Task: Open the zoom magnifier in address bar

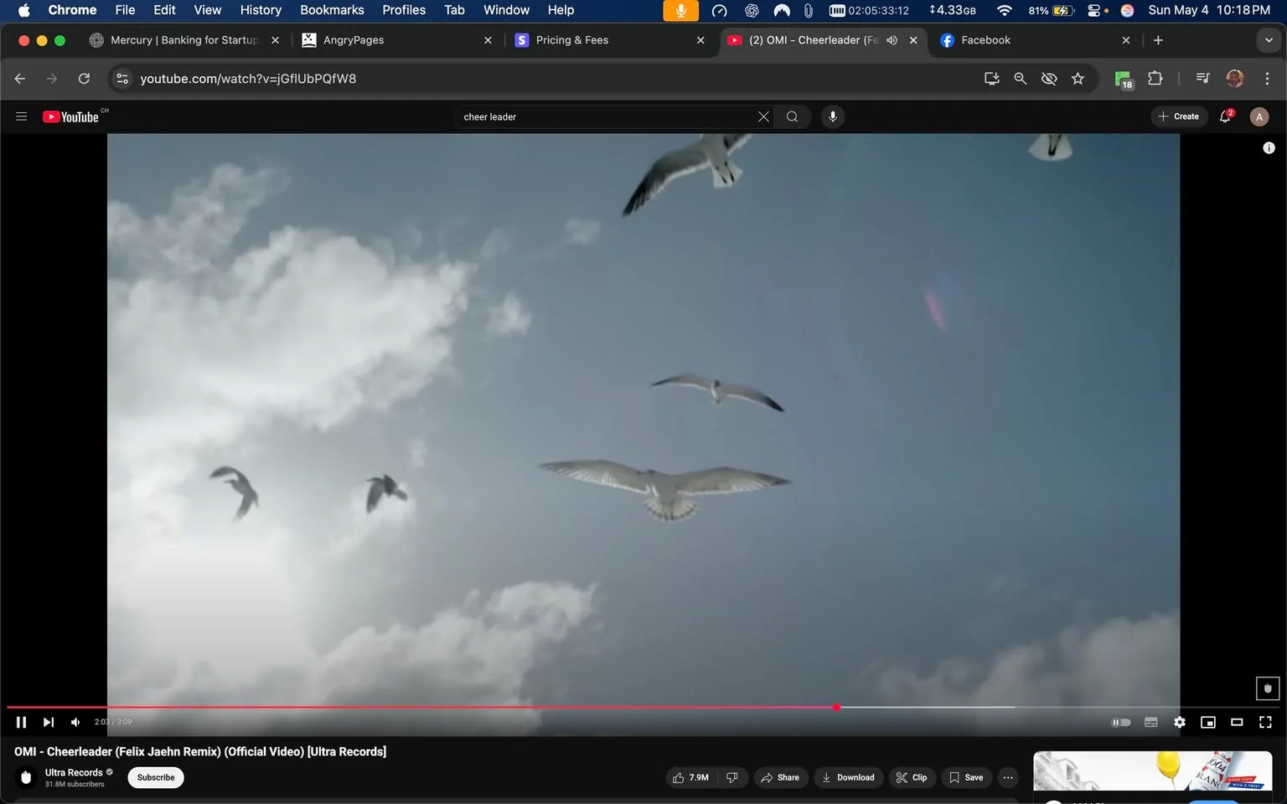Action: [1021, 79]
